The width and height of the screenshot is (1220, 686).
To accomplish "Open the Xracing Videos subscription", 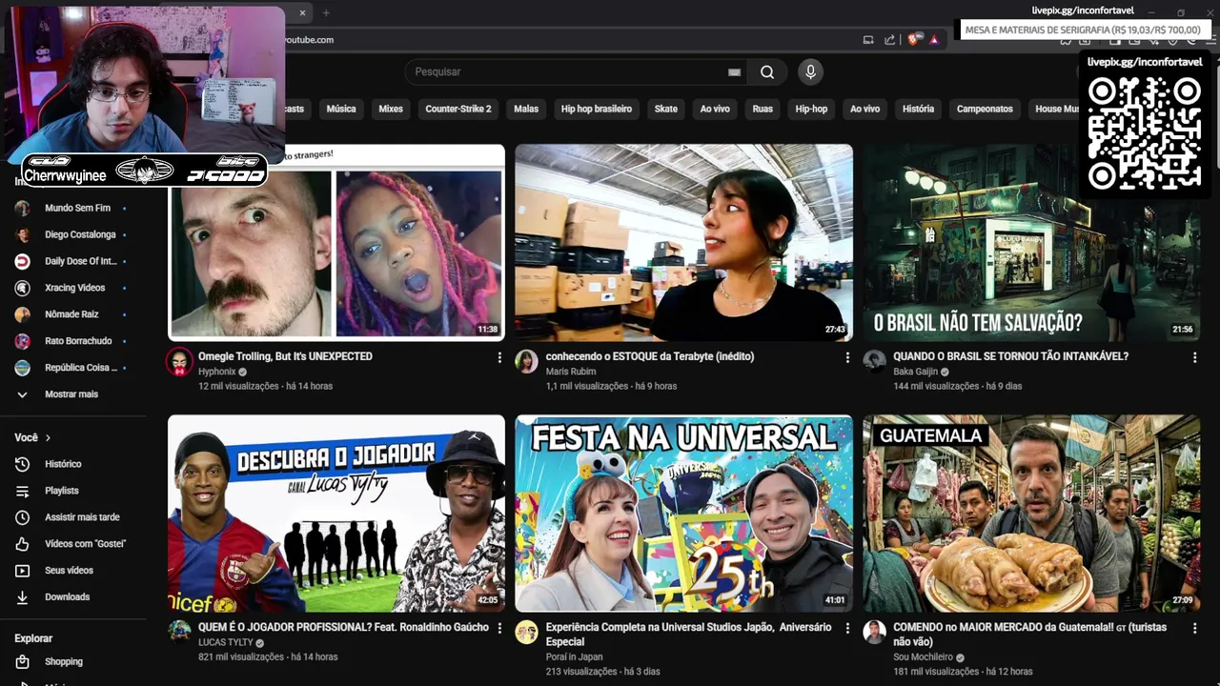I will point(72,288).
